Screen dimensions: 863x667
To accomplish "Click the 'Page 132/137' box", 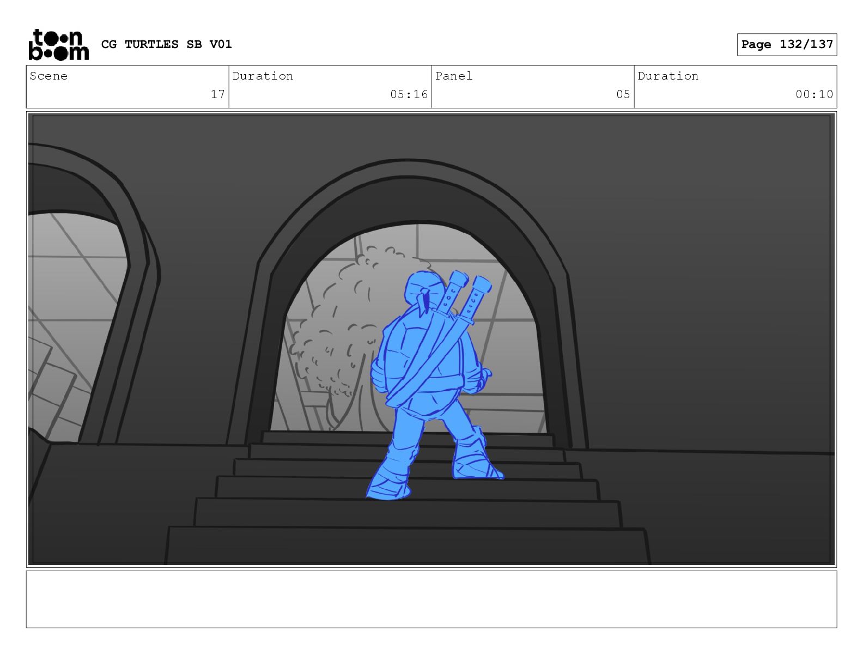I will [x=787, y=45].
